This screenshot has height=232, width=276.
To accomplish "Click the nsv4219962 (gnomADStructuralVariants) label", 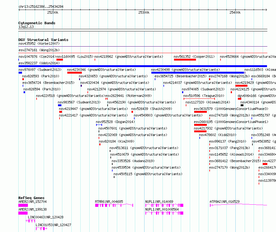I will click(x=129, y=57).
